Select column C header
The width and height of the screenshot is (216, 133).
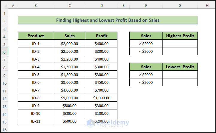click(69, 6)
